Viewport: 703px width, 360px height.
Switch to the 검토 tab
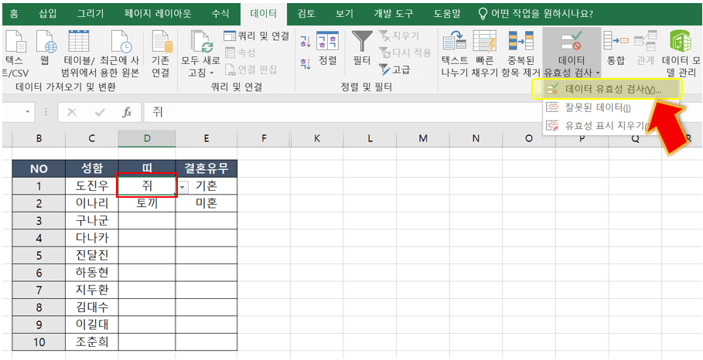coord(305,13)
